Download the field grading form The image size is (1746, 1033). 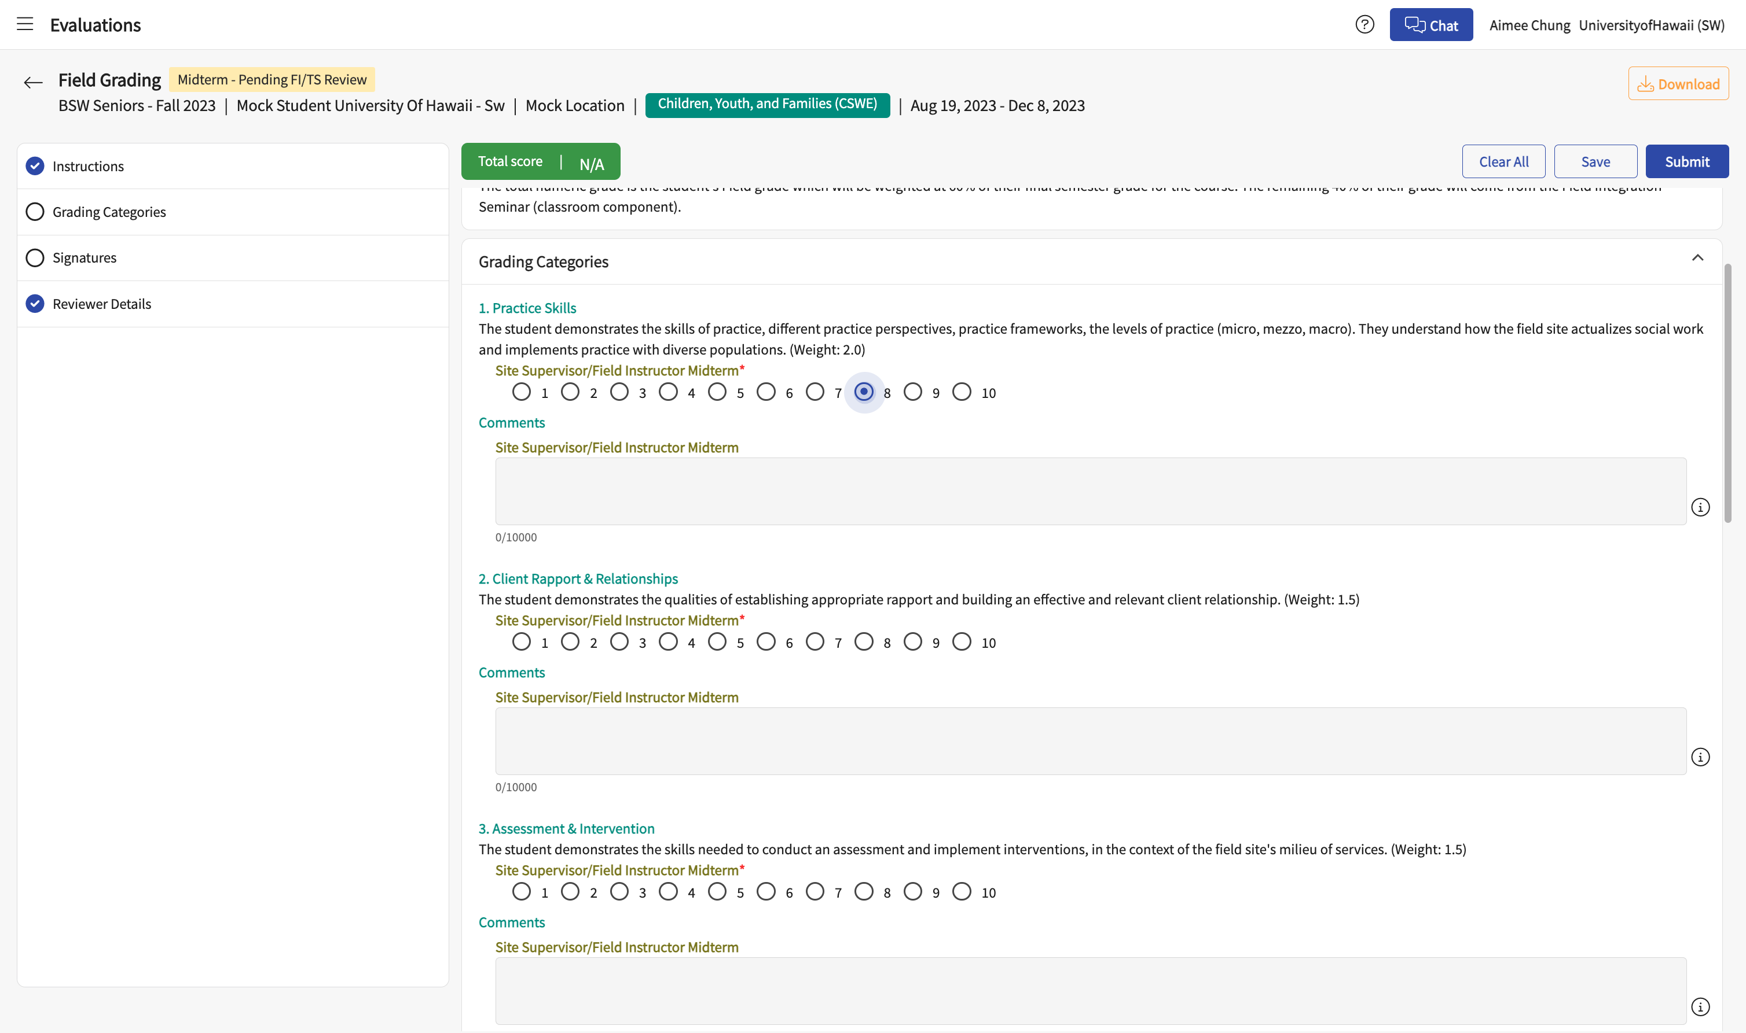1678,83
